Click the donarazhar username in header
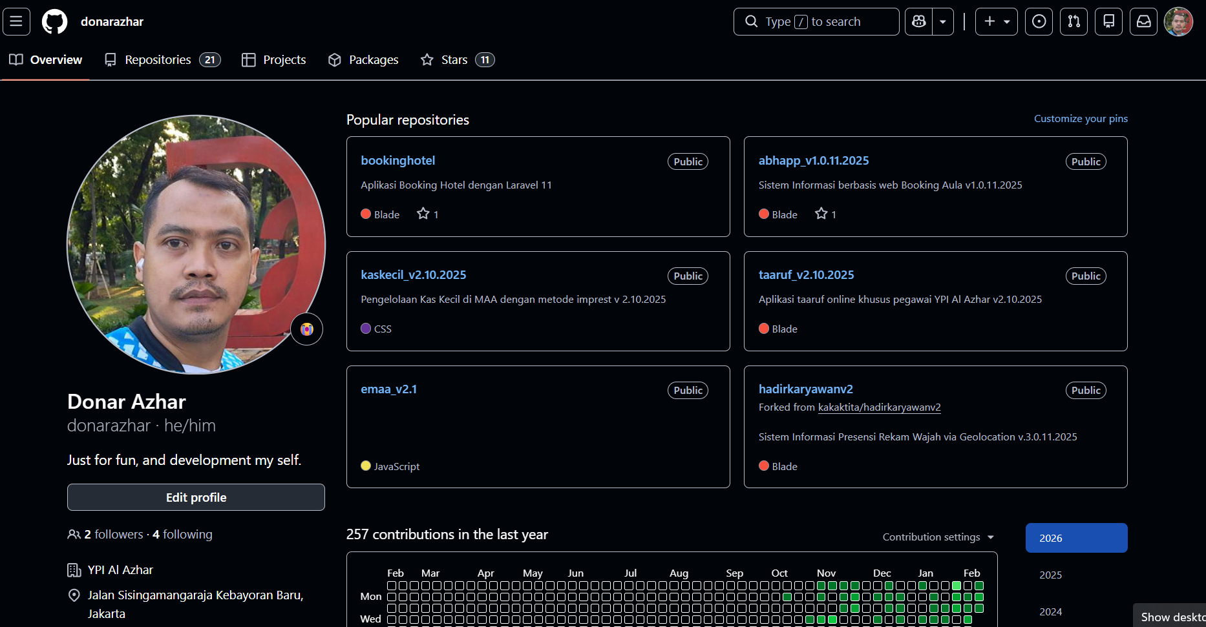The width and height of the screenshot is (1206, 627). coord(112,21)
